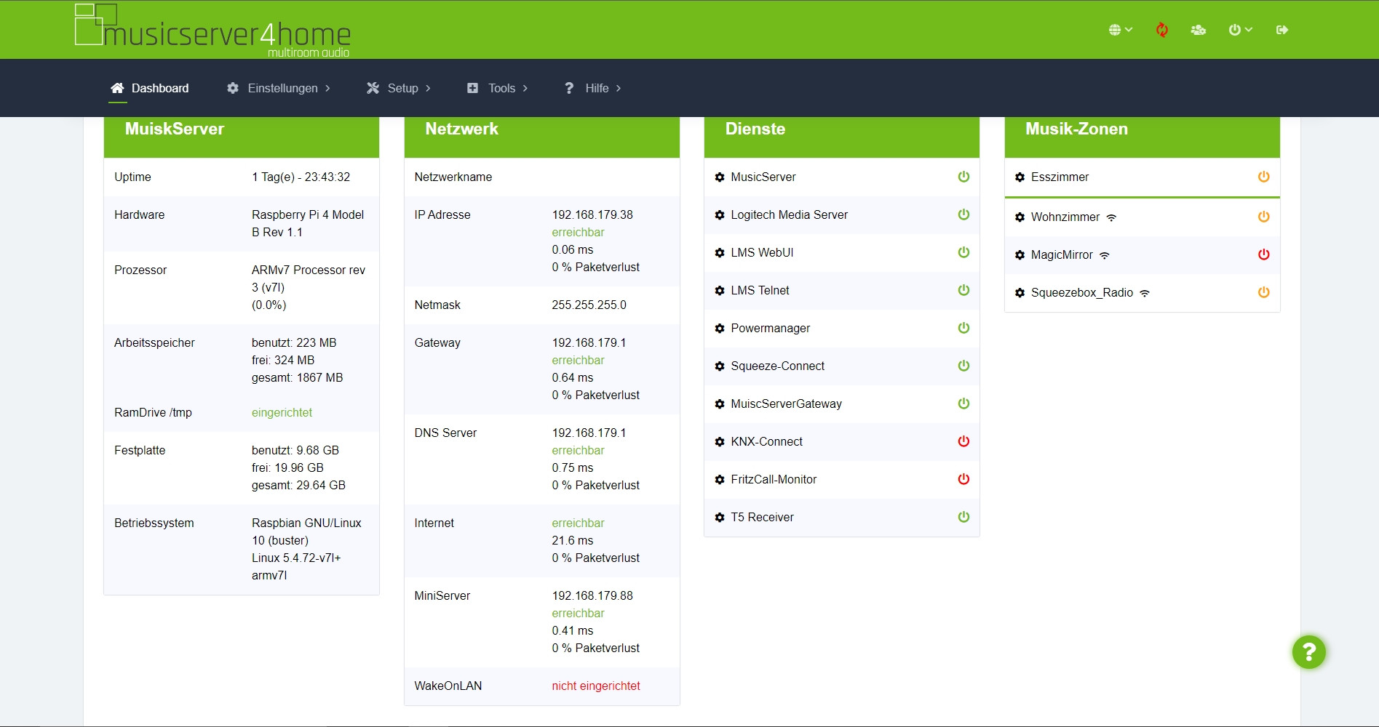This screenshot has height=727, width=1379.
Task: Expand the Tools menu
Action: 497,88
